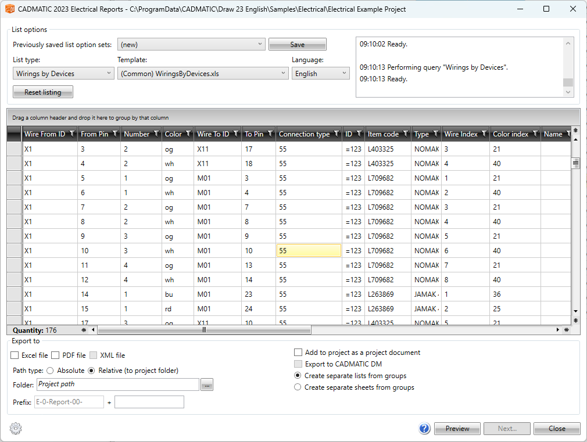Open settings gear icon at bottom left
The image size is (587, 442).
tap(16, 429)
